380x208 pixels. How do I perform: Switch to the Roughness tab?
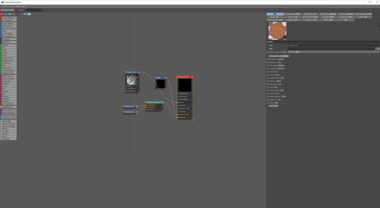click(x=293, y=14)
